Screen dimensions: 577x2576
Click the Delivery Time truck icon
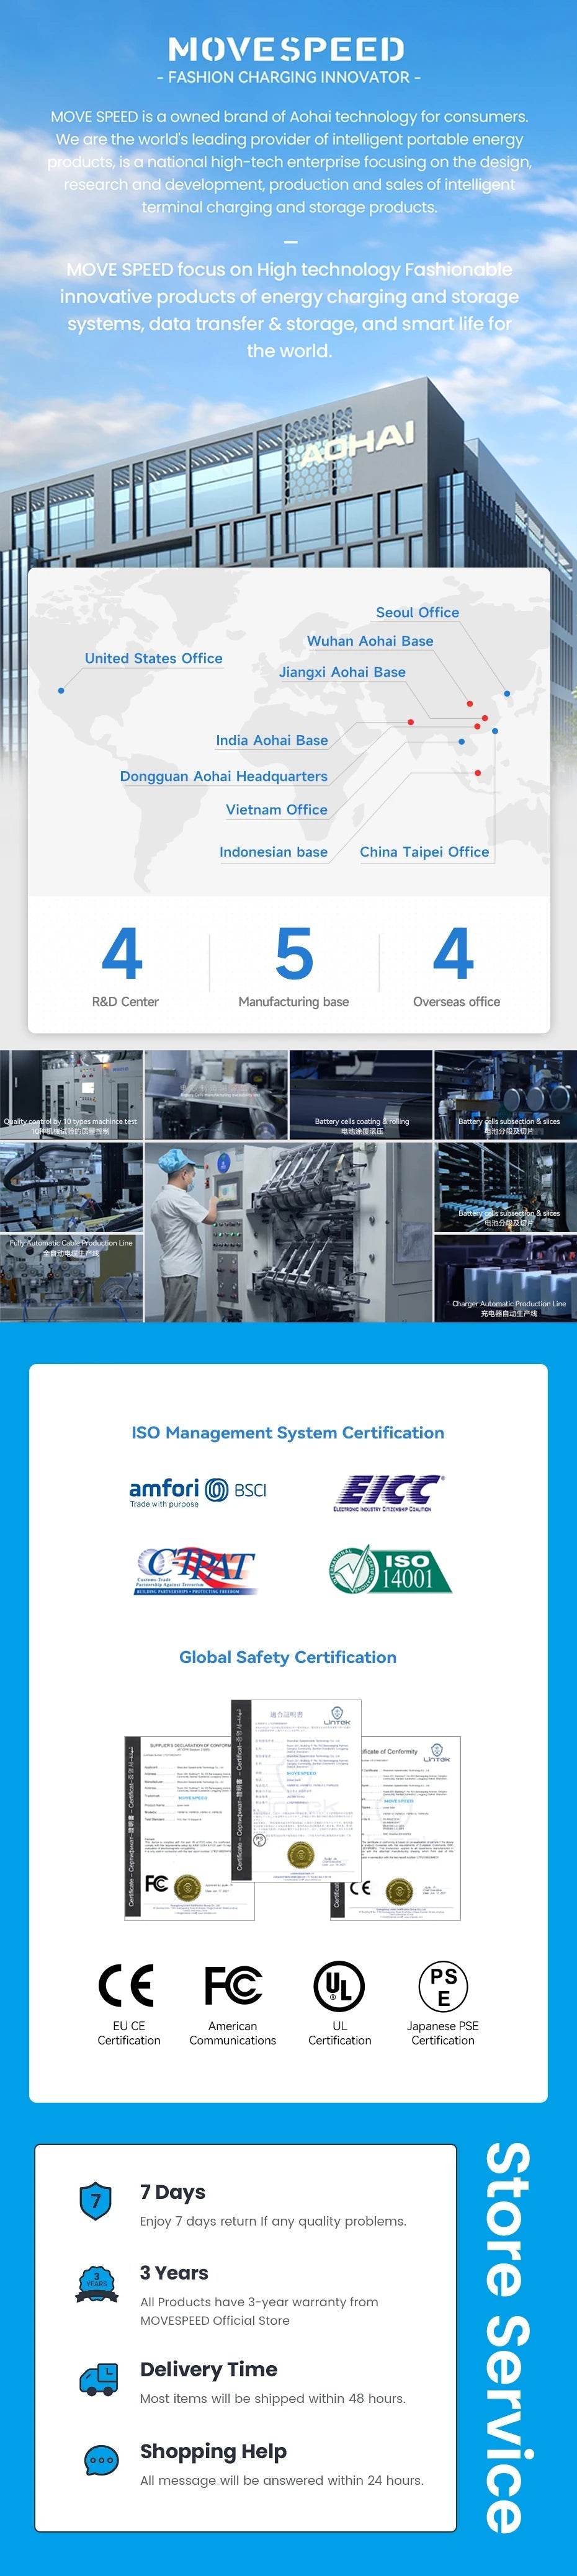coord(99,2380)
